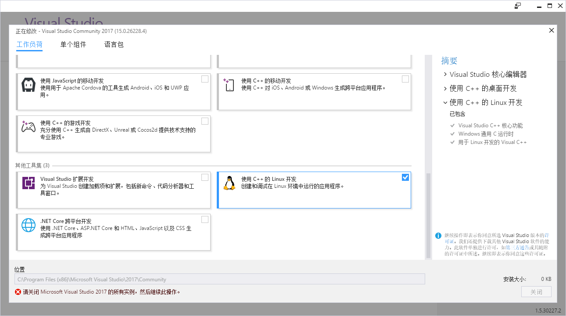Click the Linux penguin icon

[229, 183]
